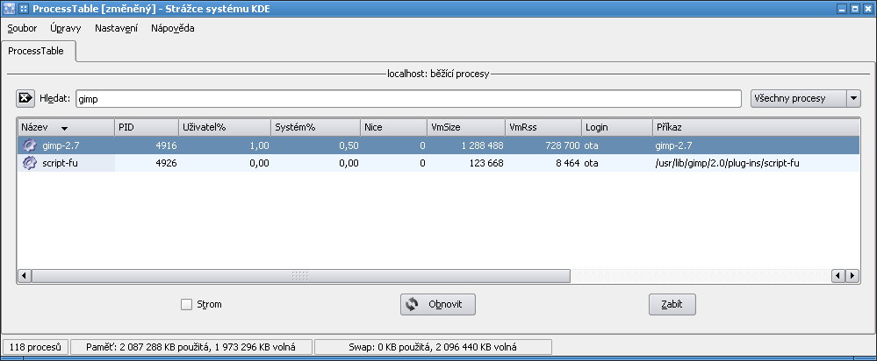877x361 pixels.
Task: Click the gear icon beside gimp-2.7
Action: pos(29,145)
